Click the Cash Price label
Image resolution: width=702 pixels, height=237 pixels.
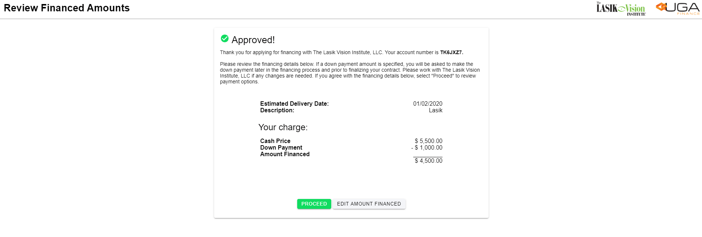pos(275,141)
